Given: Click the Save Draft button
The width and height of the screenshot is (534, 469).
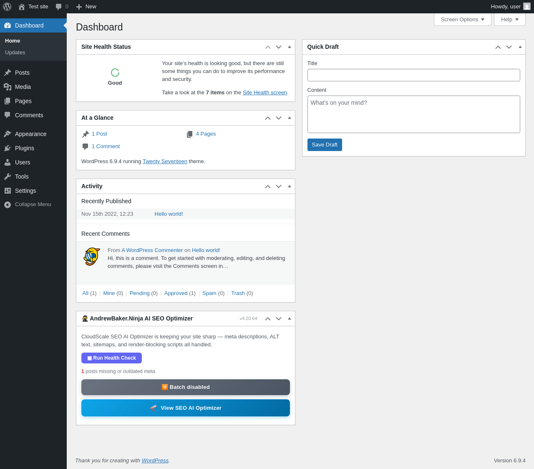Looking at the screenshot, I should 325,145.
